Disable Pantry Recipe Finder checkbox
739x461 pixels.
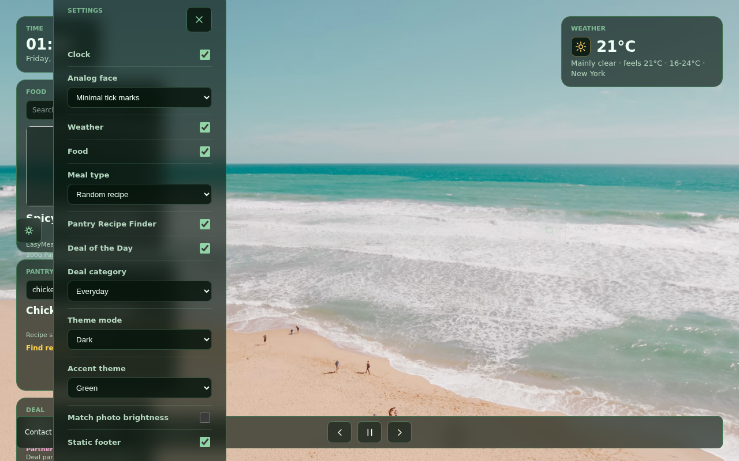[x=205, y=224]
